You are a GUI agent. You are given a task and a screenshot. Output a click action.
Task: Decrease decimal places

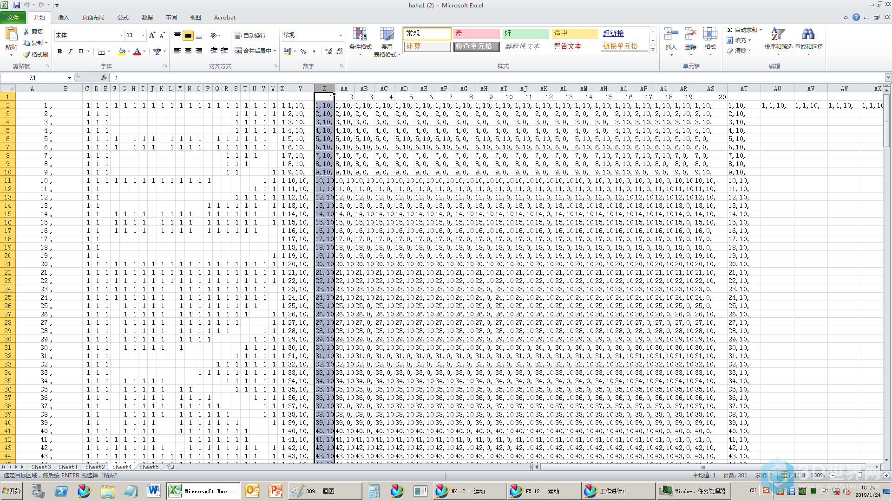click(339, 51)
